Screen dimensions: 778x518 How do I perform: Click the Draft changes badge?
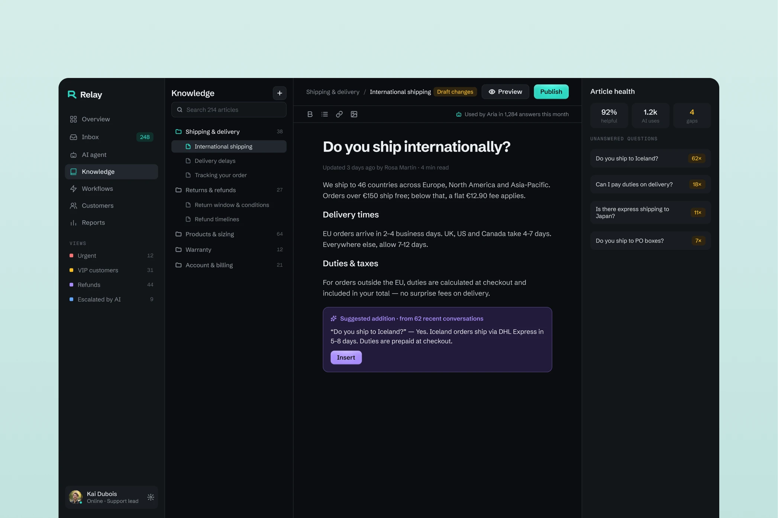pos(455,92)
